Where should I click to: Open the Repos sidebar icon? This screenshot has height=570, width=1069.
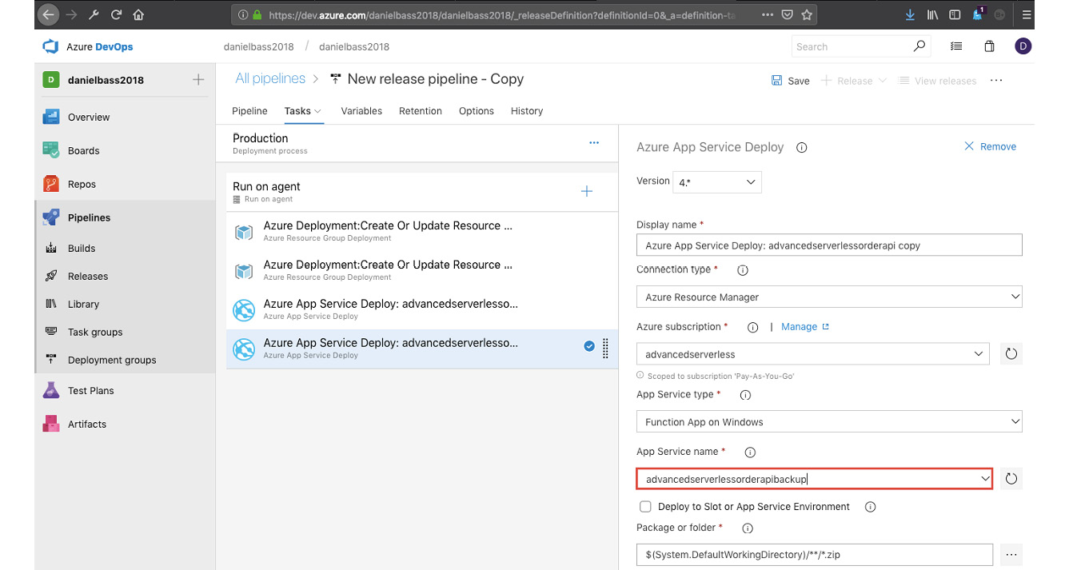click(51, 184)
